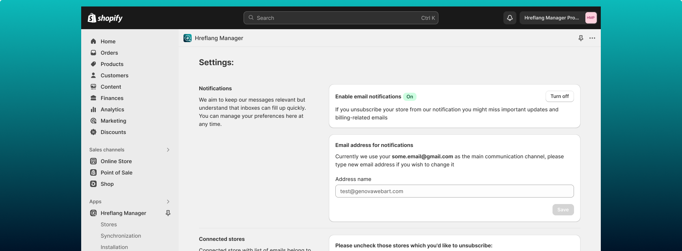Click the Discounts badge icon

(93, 132)
